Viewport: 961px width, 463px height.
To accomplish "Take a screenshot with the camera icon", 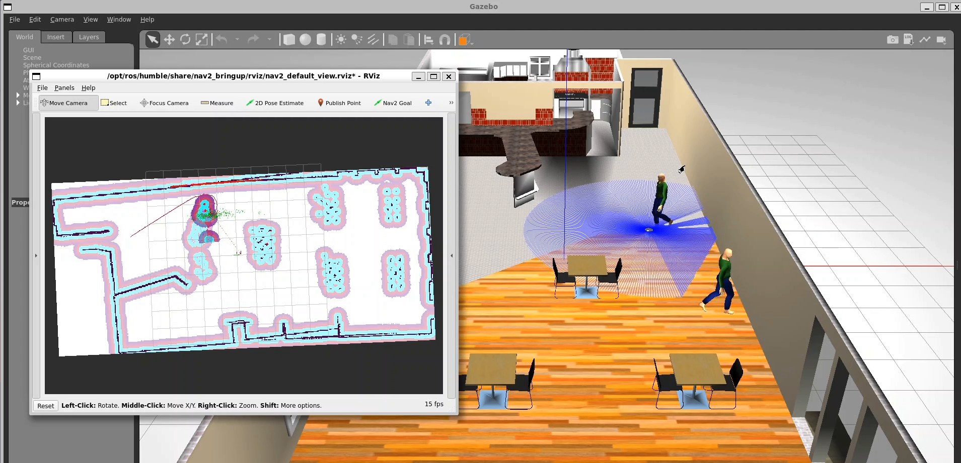I will point(892,40).
